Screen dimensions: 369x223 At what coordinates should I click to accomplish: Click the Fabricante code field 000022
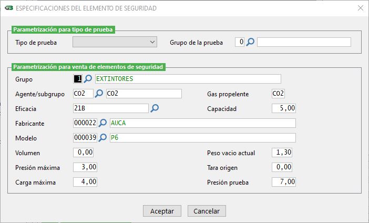coord(85,123)
